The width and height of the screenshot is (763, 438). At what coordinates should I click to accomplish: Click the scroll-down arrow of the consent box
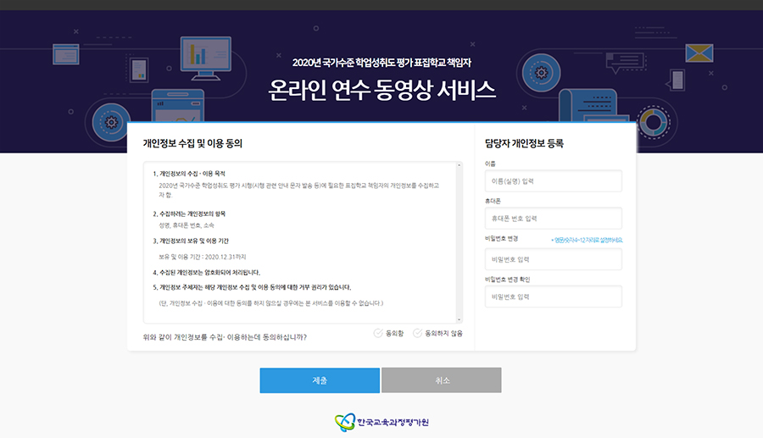click(x=459, y=319)
